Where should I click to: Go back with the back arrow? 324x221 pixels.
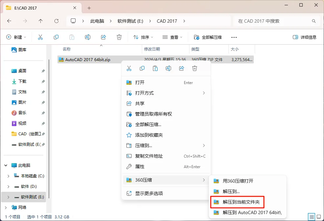point(9,21)
